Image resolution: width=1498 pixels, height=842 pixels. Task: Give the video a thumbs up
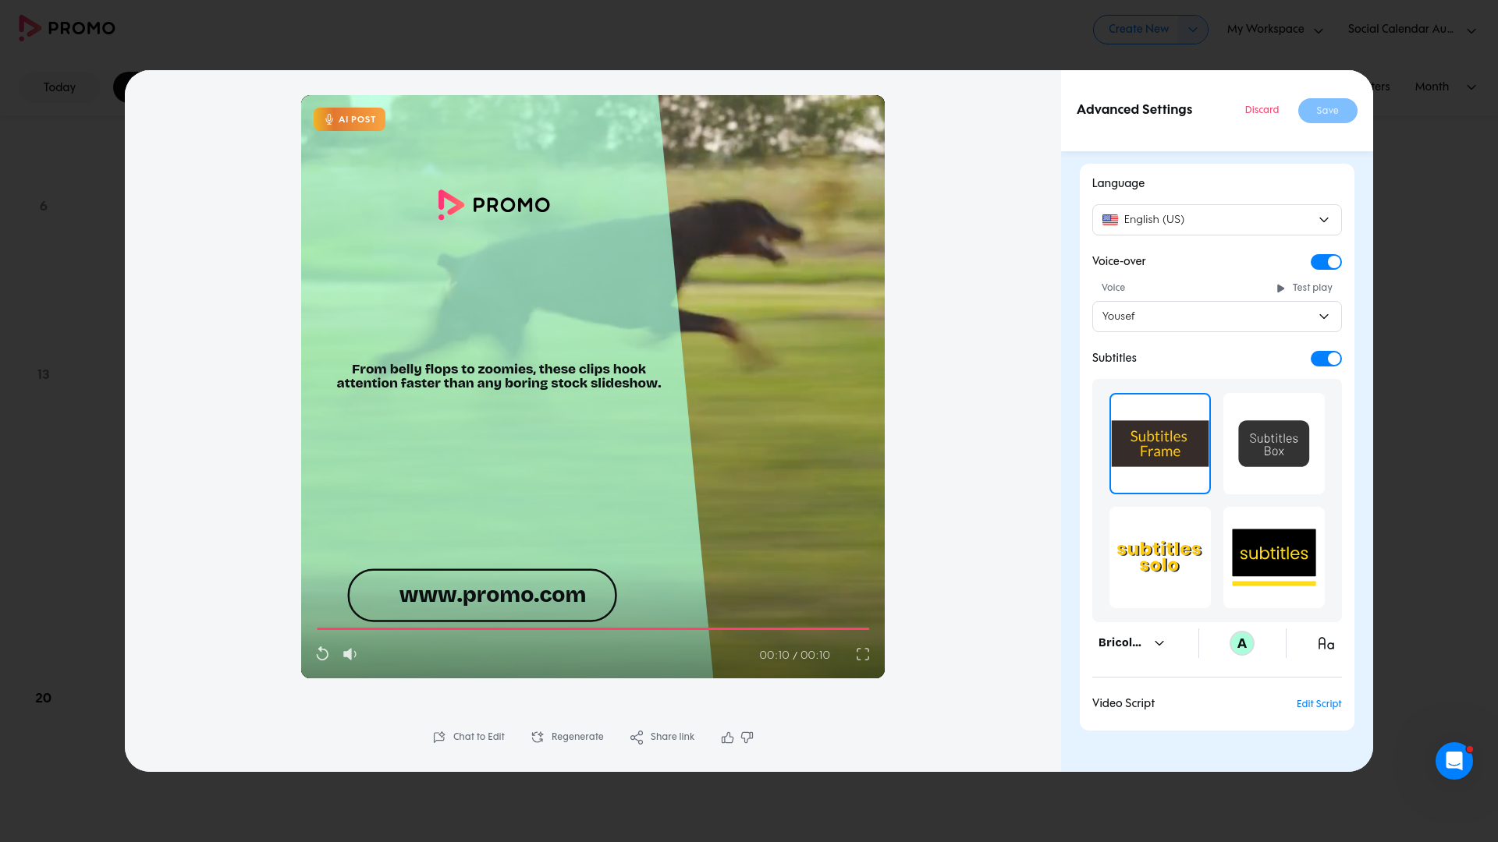(x=726, y=737)
